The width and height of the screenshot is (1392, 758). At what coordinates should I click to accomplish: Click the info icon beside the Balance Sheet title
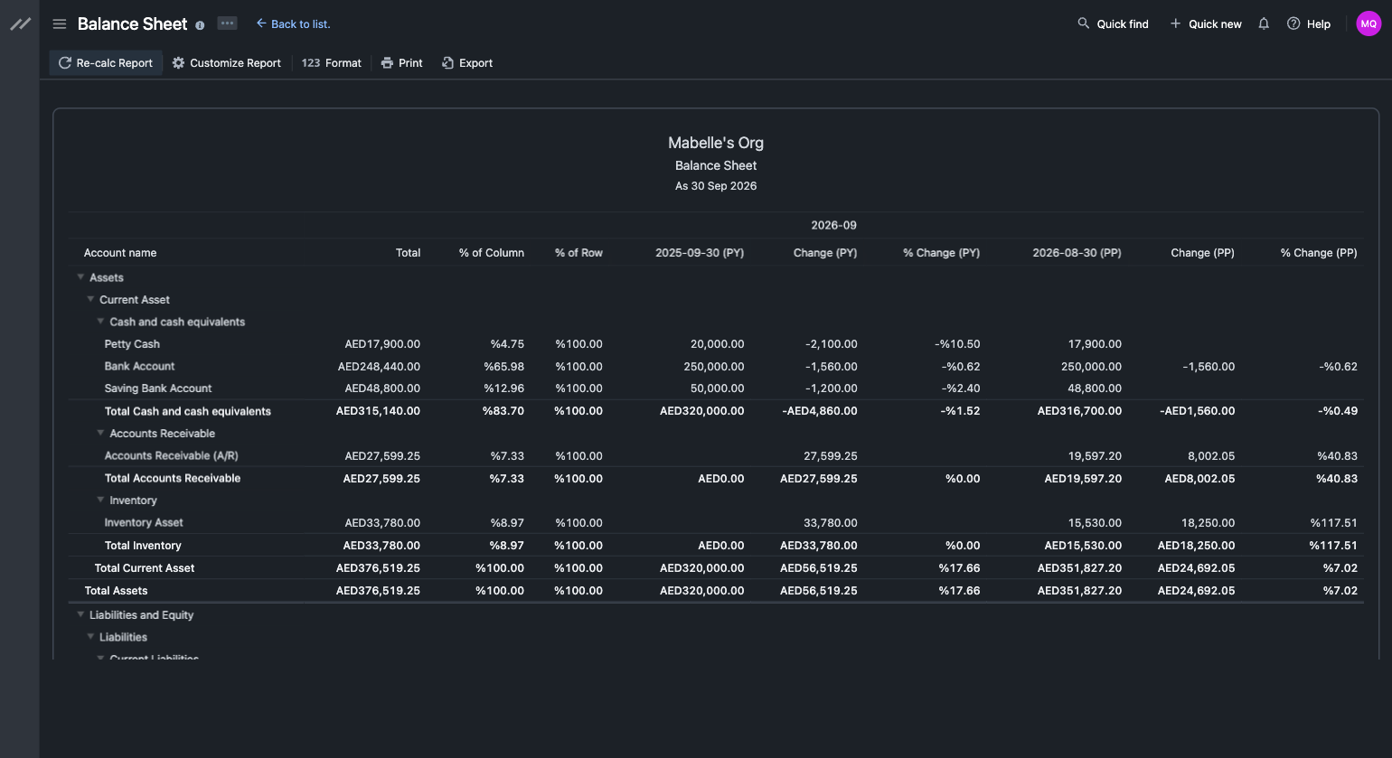tap(200, 25)
